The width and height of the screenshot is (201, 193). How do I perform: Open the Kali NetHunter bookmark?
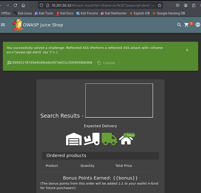pyautogui.click(x=114, y=13)
